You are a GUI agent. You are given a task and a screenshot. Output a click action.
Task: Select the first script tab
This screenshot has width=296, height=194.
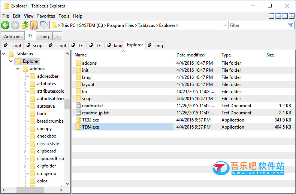pos(12,46)
